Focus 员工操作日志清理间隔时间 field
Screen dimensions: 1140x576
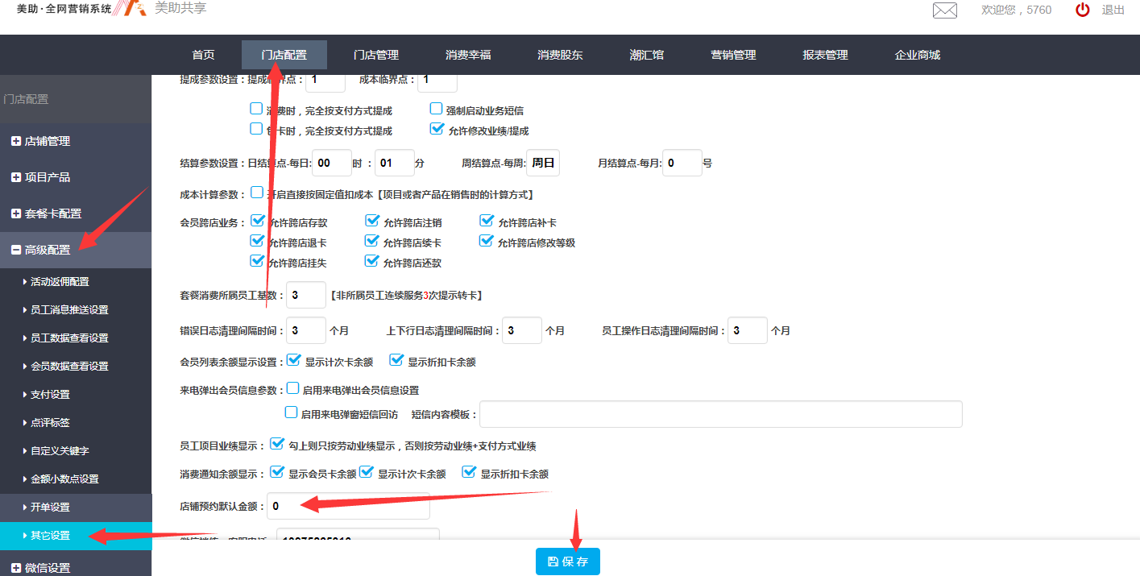pos(748,330)
